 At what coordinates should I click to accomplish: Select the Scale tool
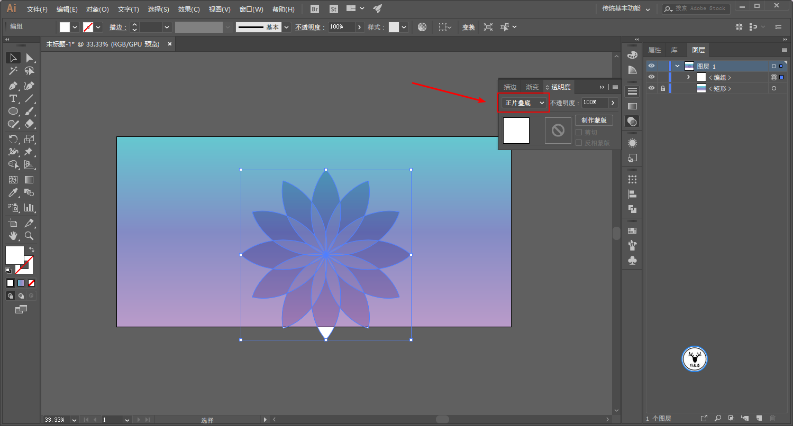point(29,139)
